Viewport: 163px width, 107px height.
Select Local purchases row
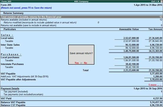coord(81,57)
